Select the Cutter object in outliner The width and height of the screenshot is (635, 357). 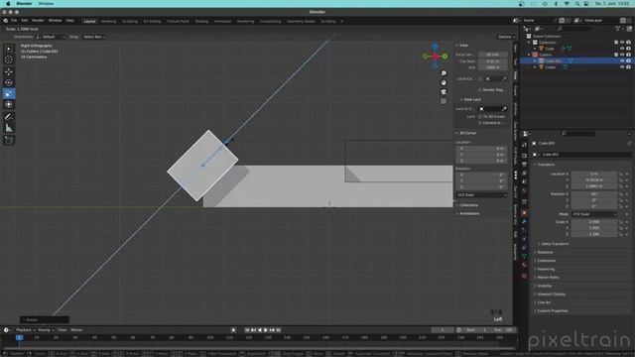pos(551,67)
